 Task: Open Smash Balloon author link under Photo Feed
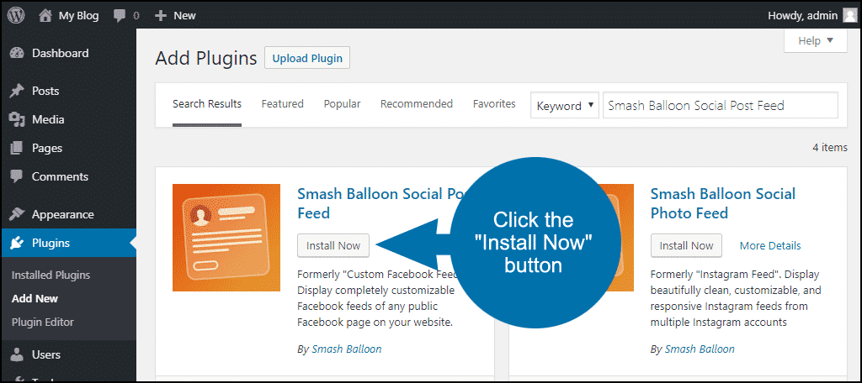click(700, 349)
